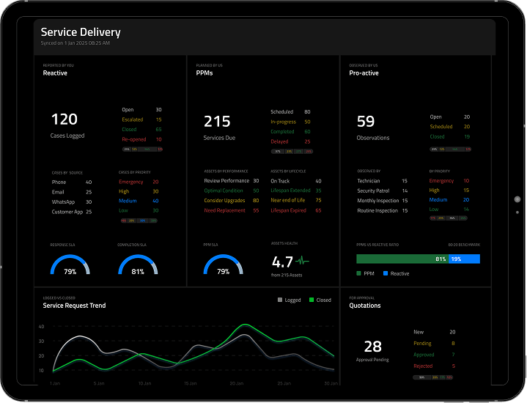Click the 28 Approval Pending count
Viewport: 527px width, 403px height.
pos(373,347)
